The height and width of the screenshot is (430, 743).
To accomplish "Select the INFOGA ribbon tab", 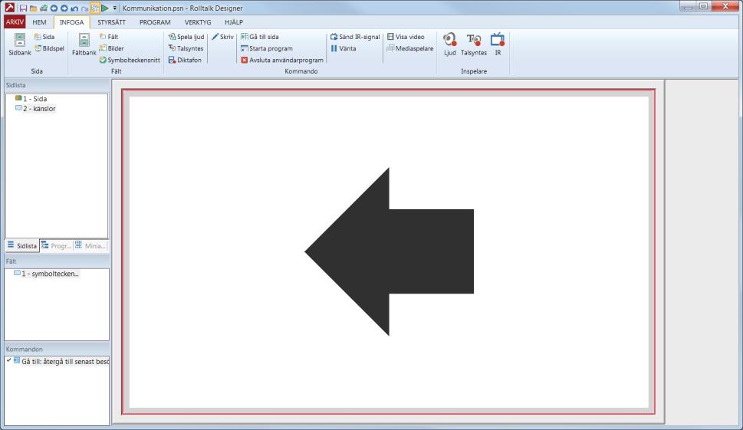I will point(71,21).
